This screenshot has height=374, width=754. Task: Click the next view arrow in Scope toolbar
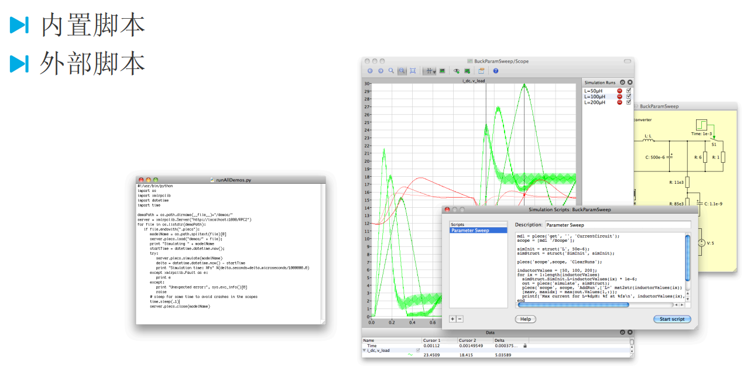click(x=381, y=71)
